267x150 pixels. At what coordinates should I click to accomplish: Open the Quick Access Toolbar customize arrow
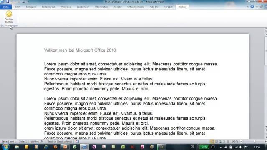point(28,2)
